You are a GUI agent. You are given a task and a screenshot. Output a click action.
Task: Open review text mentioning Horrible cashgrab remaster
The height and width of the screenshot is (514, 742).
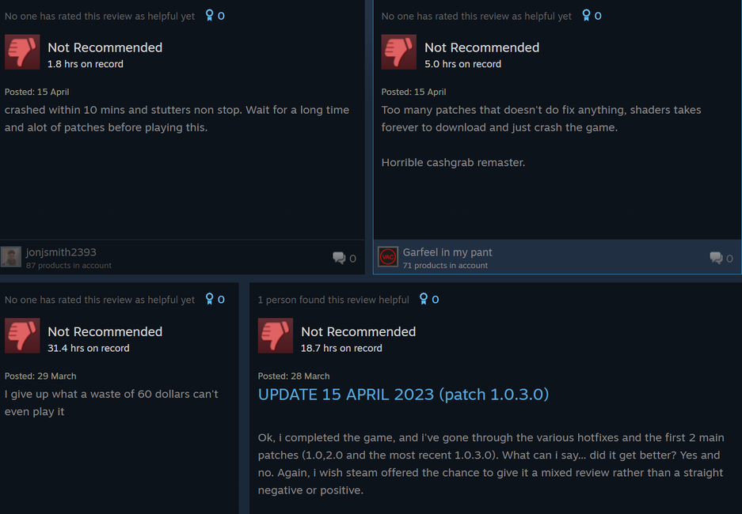tap(453, 163)
